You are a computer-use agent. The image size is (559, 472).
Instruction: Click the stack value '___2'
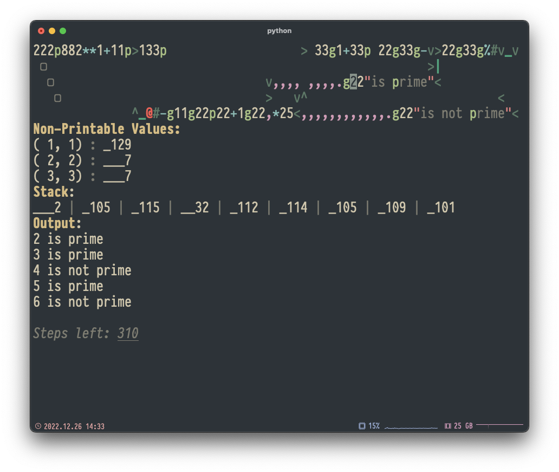click(47, 208)
